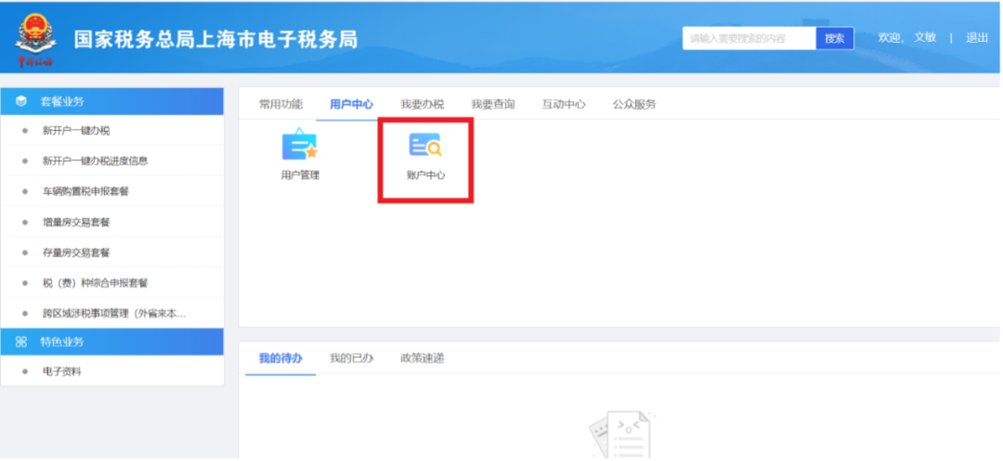
Task: Click the 套餐业务 cube icon
Action: [21, 101]
